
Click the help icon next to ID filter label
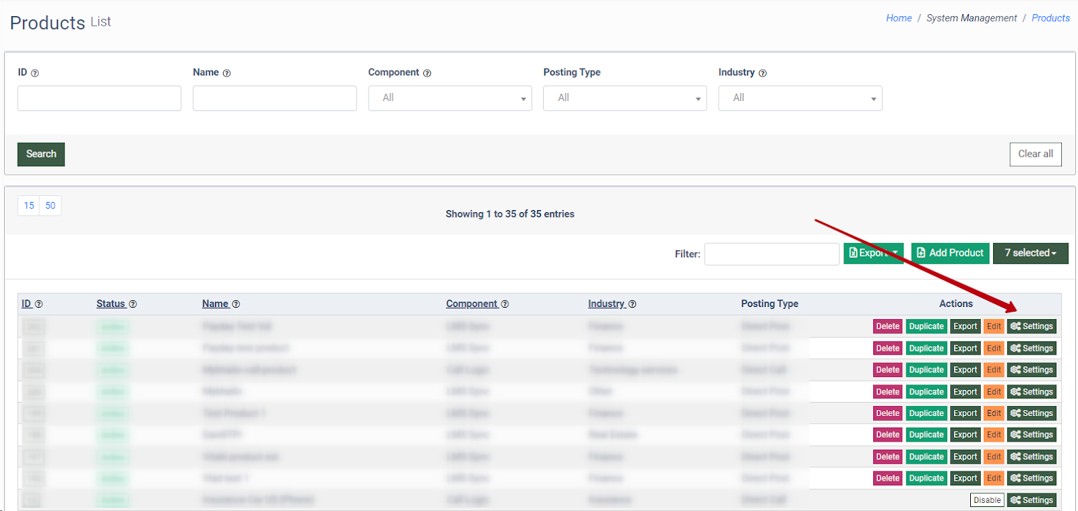pos(35,73)
